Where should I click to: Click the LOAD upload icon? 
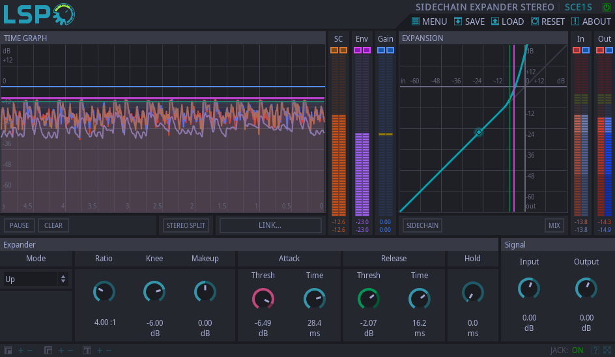point(495,21)
